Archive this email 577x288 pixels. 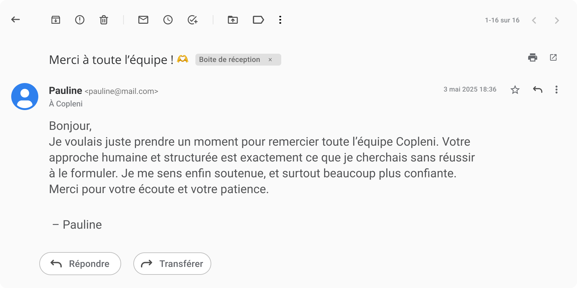pos(56,20)
